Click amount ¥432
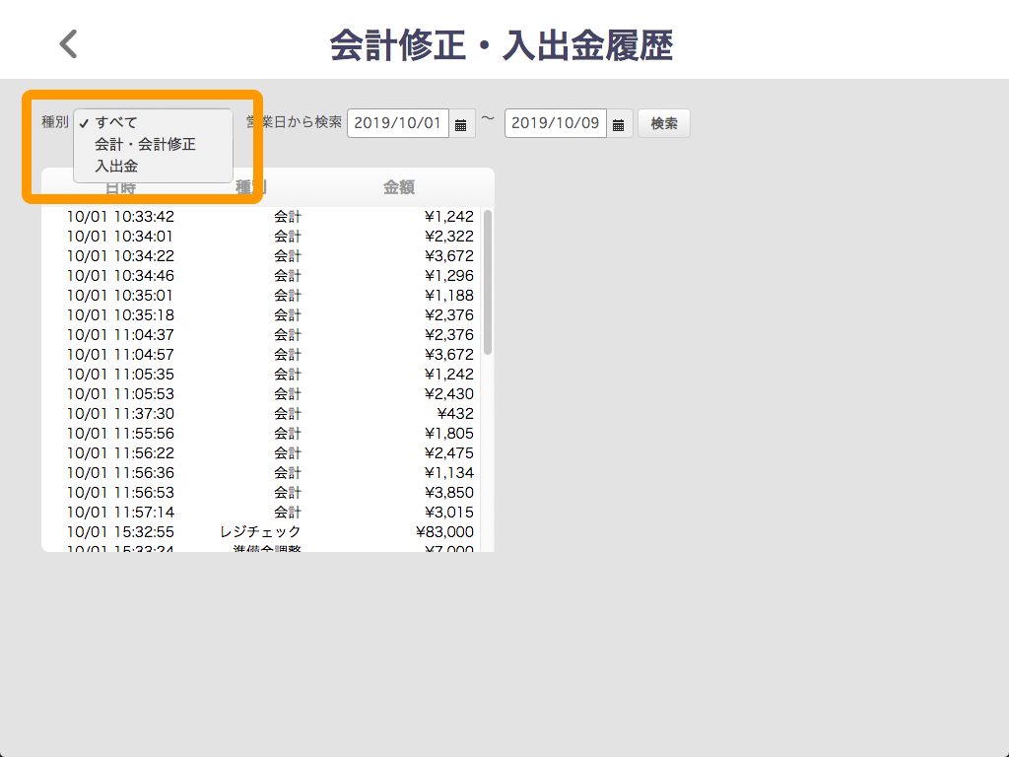 pos(455,414)
